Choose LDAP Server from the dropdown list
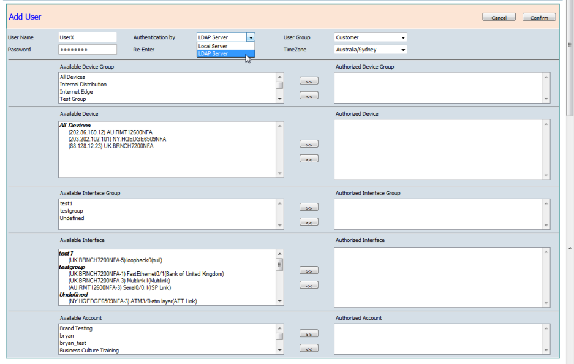 click(x=226, y=53)
